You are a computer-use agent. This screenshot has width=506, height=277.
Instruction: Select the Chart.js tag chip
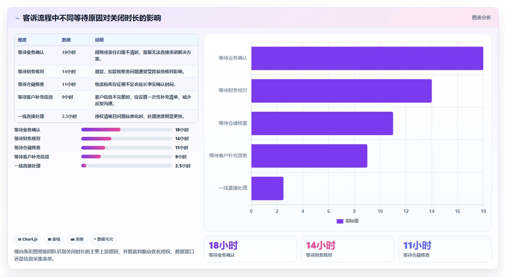coord(28,239)
